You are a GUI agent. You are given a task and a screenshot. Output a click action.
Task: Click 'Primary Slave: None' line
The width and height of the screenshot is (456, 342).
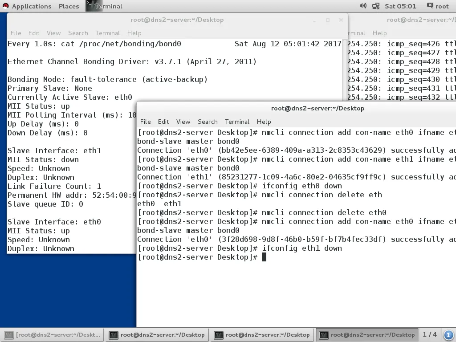(50, 89)
